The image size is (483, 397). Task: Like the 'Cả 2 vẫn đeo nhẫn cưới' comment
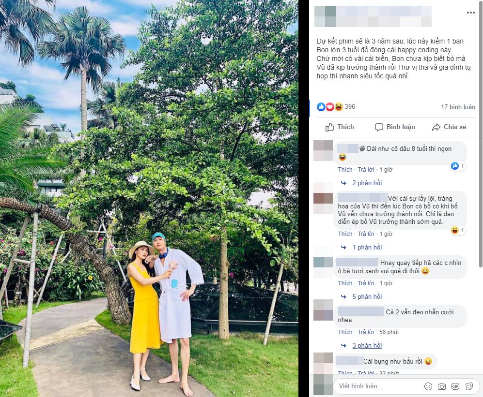(x=345, y=332)
